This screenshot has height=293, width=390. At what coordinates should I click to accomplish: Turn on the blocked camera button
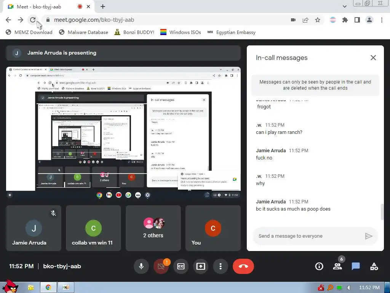pos(161,266)
